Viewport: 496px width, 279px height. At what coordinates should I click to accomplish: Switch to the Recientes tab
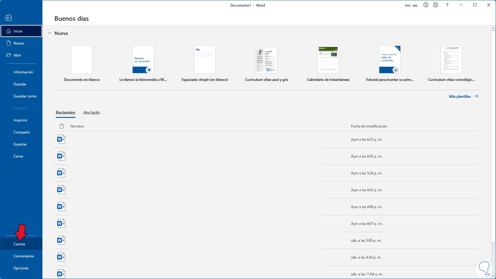66,113
